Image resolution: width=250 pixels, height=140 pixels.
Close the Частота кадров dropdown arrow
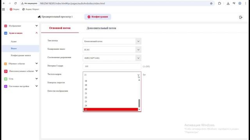pyautogui.click(x=138, y=75)
